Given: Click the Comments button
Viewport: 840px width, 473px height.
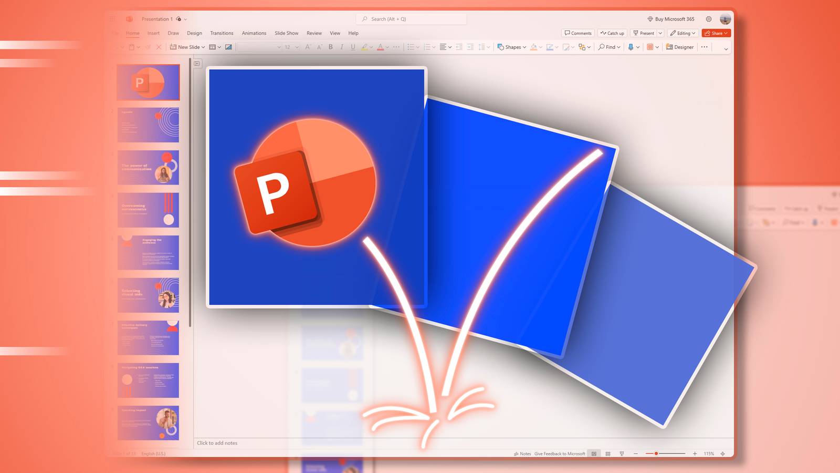Looking at the screenshot, I should 578,33.
